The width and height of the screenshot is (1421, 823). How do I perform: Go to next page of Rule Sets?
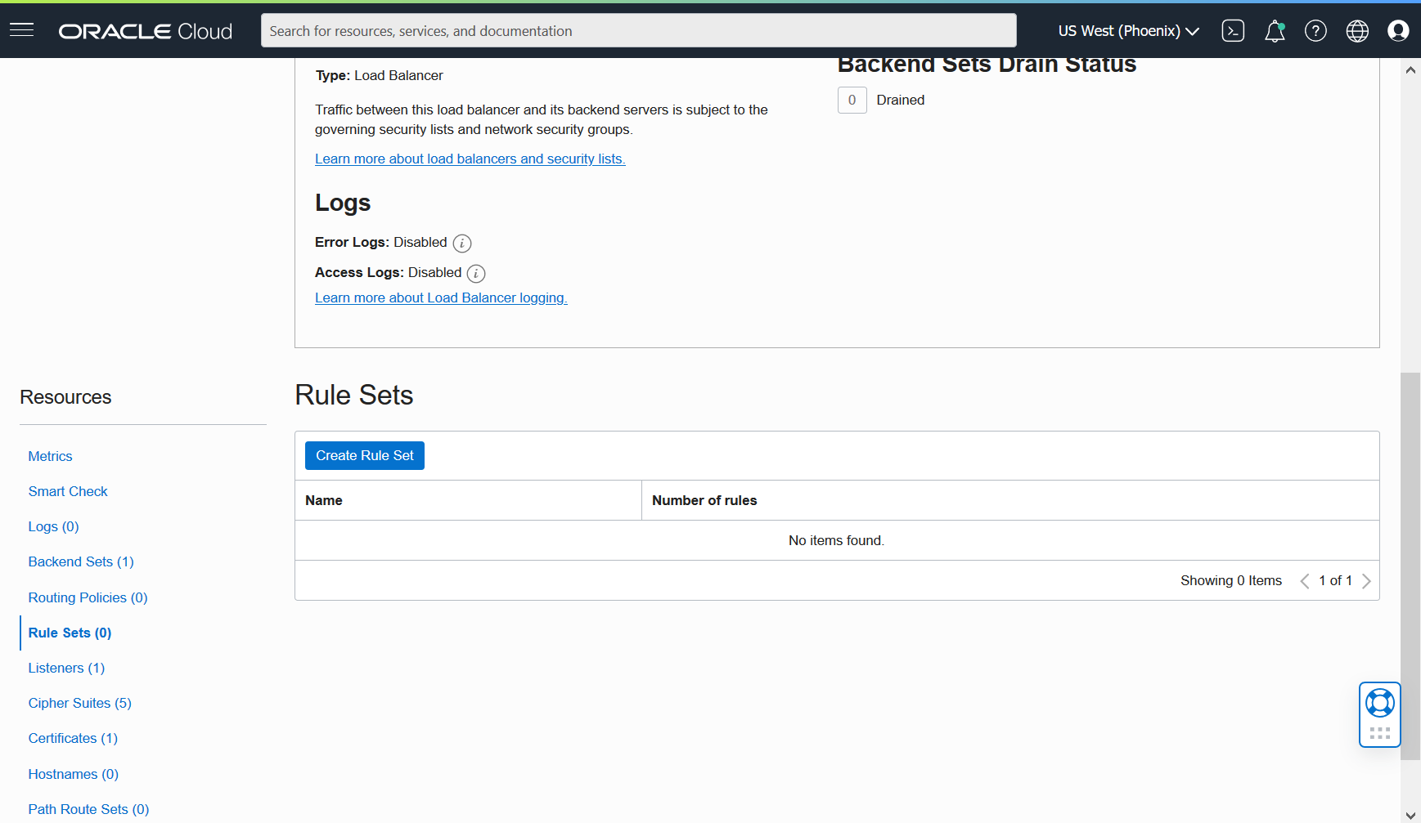pyautogui.click(x=1367, y=580)
